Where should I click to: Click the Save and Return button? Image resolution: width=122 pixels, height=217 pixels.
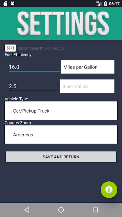[61, 157]
